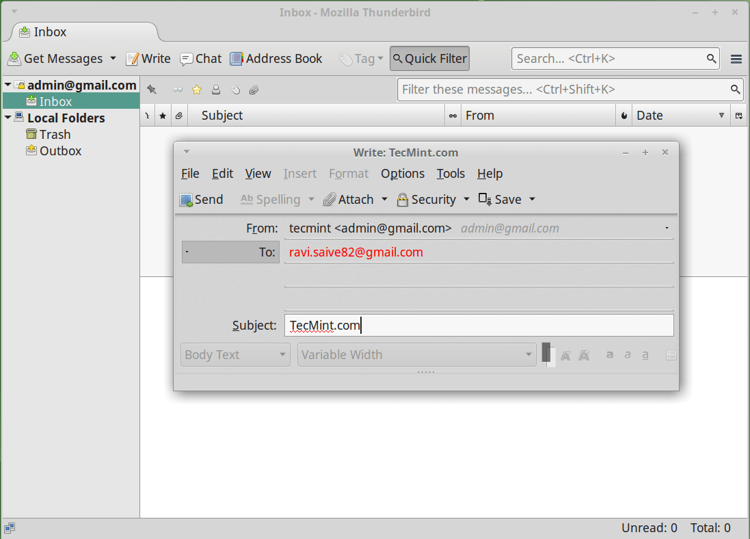Toggle the contacts filter icon
750x539 pixels.
pos(216,90)
